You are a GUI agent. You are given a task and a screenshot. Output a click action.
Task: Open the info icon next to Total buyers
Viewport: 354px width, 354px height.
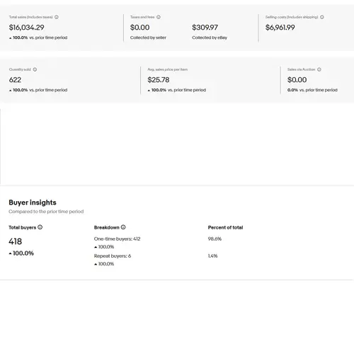(40, 227)
